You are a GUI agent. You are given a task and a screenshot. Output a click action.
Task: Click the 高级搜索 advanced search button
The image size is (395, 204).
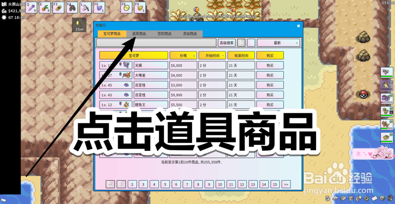pos(227,43)
